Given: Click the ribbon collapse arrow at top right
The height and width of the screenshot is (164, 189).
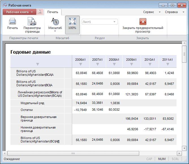Looking at the screenshot, I should pos(184,12).
